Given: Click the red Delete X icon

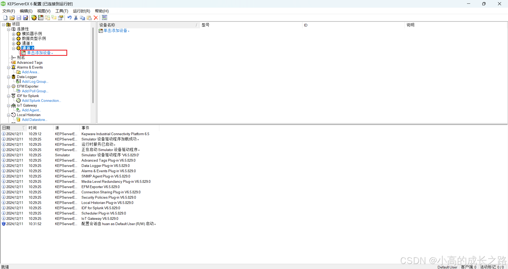Looking at the screenshot, I should pos(96,18).
